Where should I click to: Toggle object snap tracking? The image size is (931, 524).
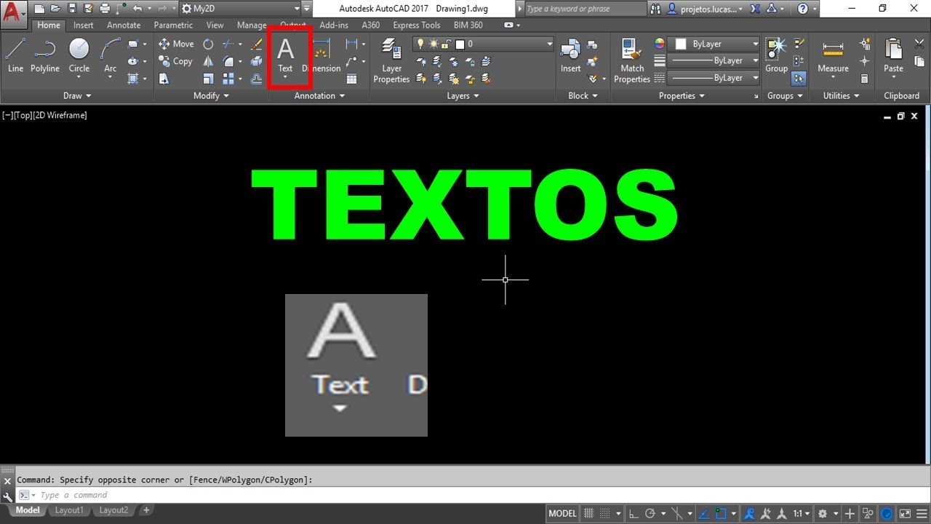tap(704, 513)
